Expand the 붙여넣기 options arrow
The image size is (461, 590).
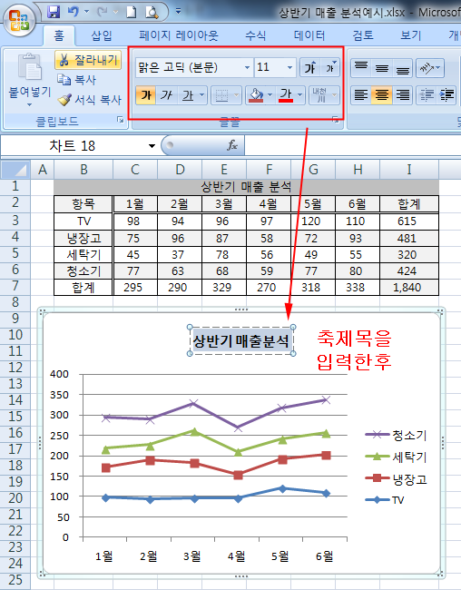pyautogui.click(x=29, y=105)
